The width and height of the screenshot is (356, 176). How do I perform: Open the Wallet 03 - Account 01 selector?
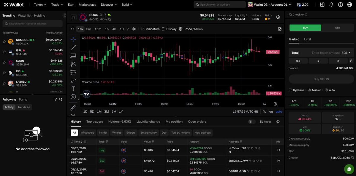pyautogui.click(x=270, y=4)
